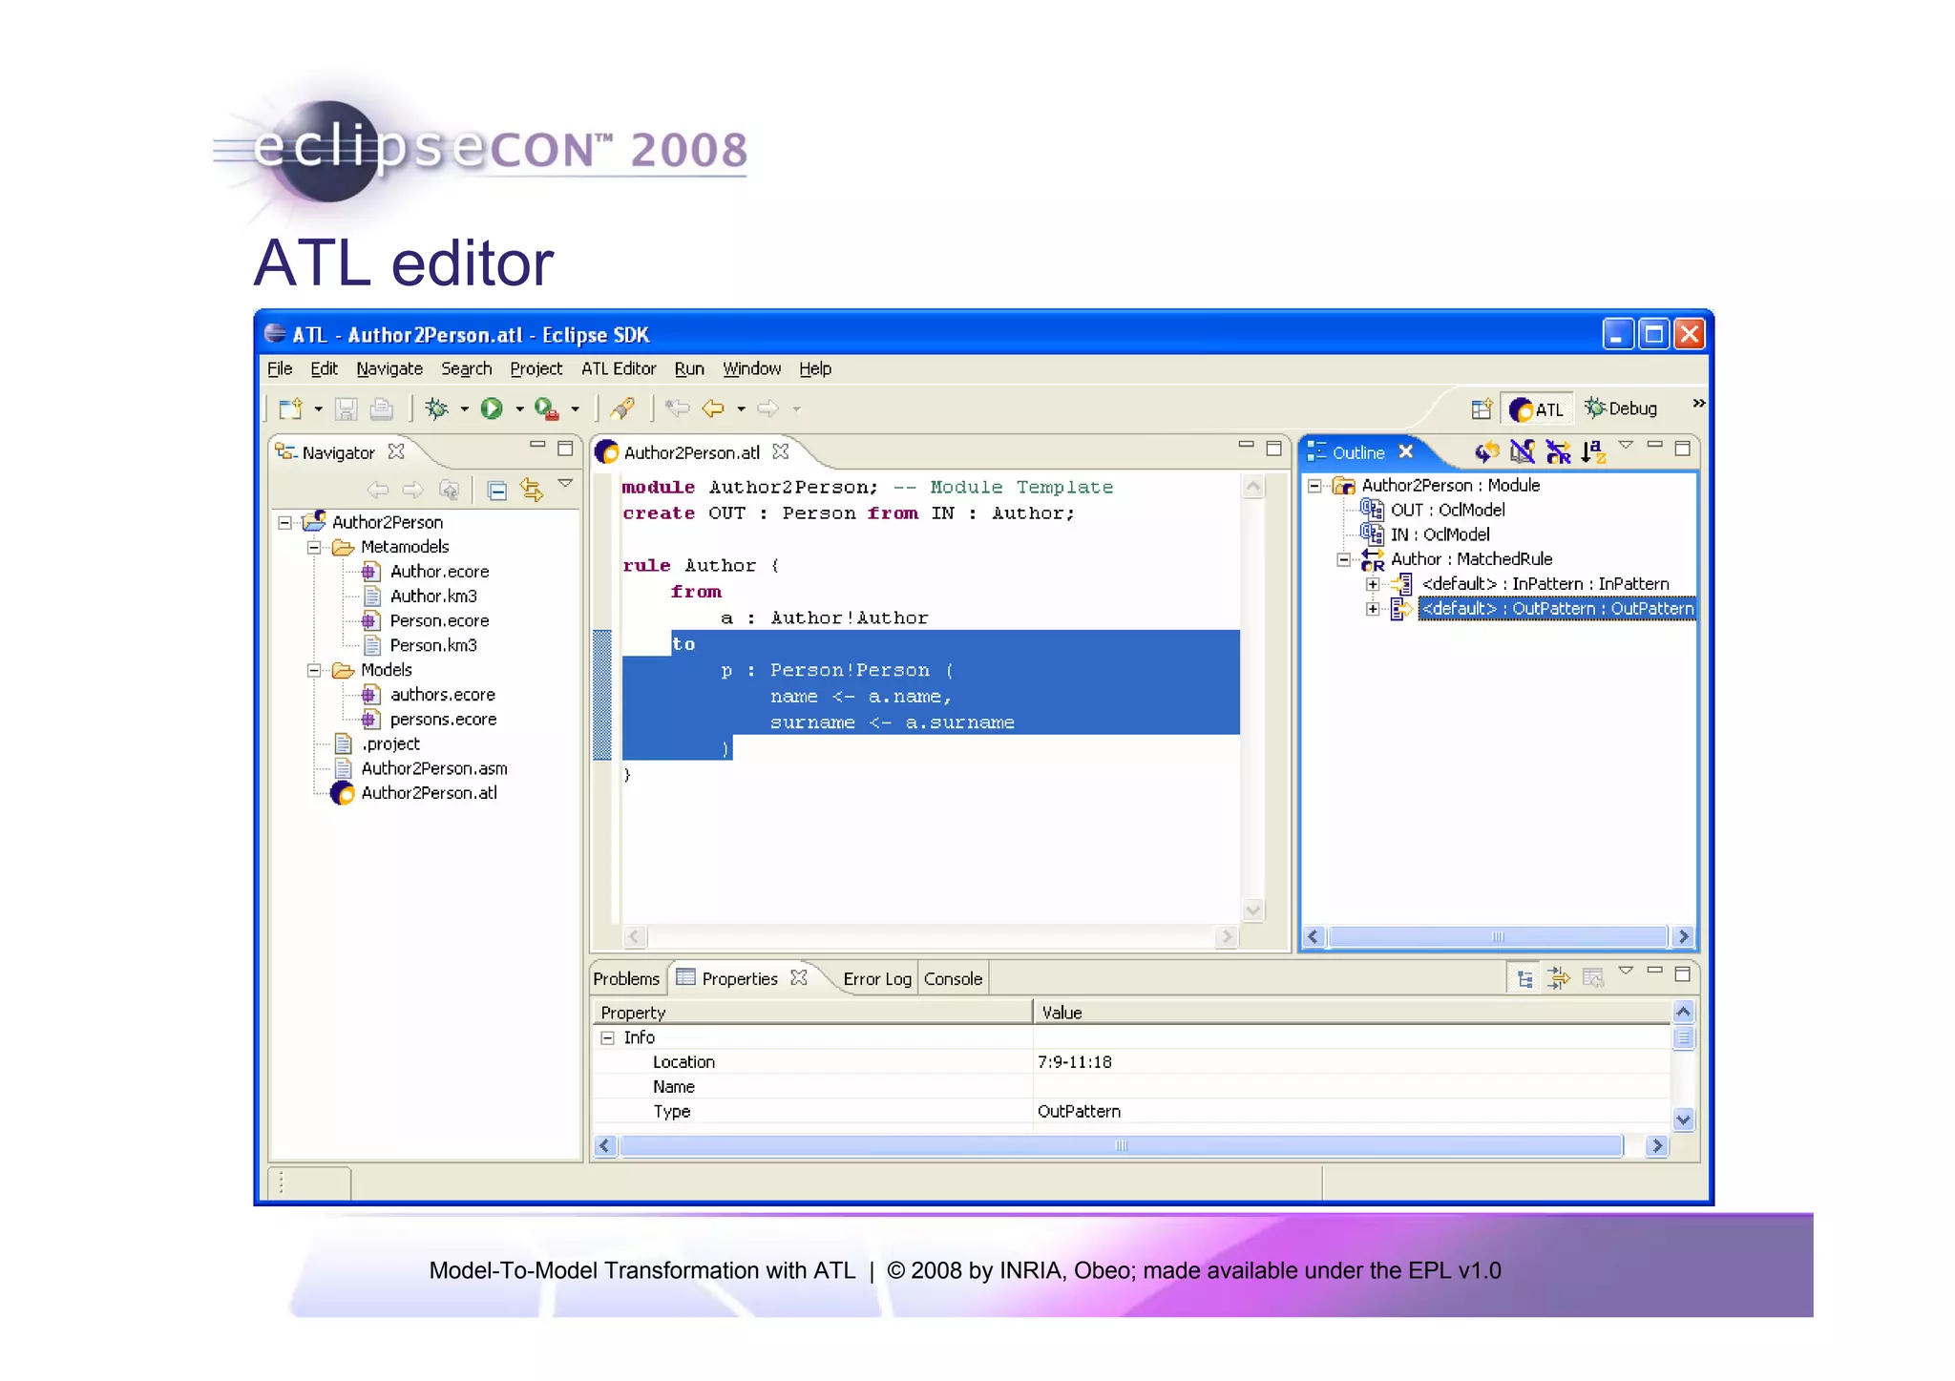Screen dimensions: 1955x1381
Task: Click the editor scroll down arrow
Action: [x=1253, y=910]
